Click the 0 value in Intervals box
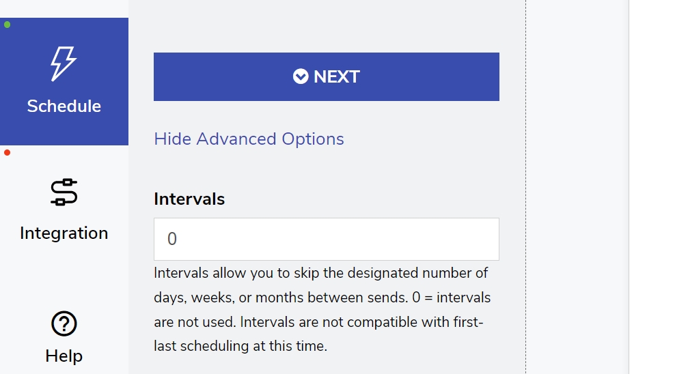688x374 pixels. 172,239
